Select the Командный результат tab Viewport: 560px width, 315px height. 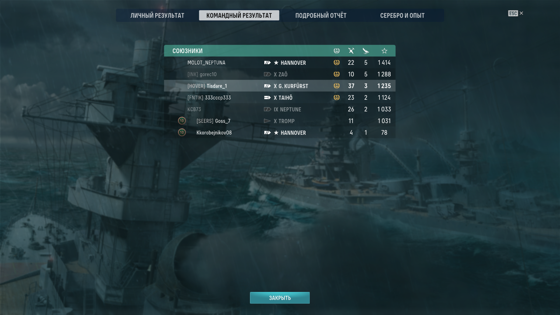tap(239, 15)
